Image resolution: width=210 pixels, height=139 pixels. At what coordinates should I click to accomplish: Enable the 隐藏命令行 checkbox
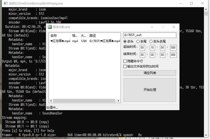125,61
